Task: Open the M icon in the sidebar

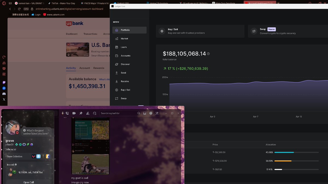Action: point(4,74)
